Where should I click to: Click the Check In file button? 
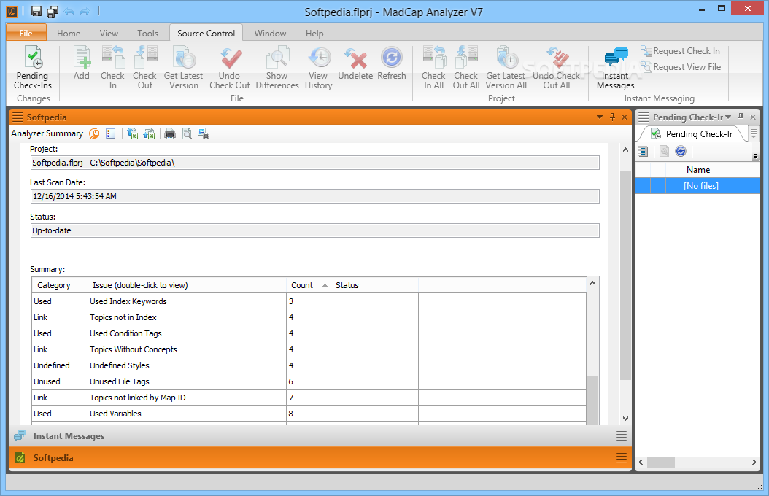click(x=113, y=68)
